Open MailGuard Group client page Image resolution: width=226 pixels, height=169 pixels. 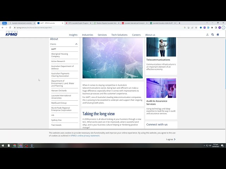click(x=59, y=103)
